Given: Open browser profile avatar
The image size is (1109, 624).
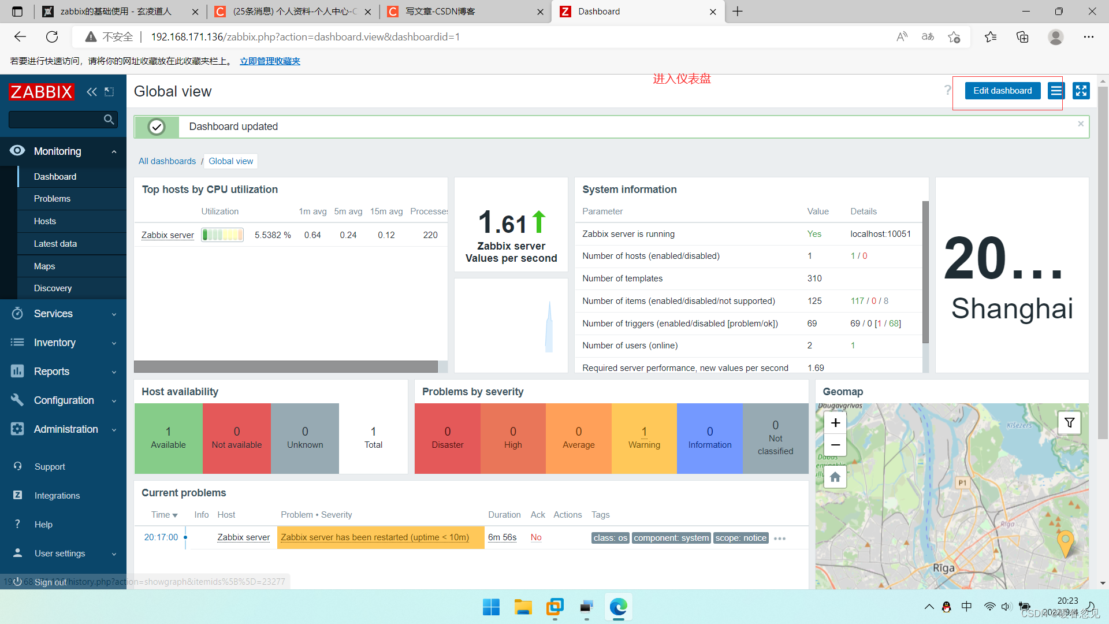Looking at the screenshot, I should (x=1056, y=37).
